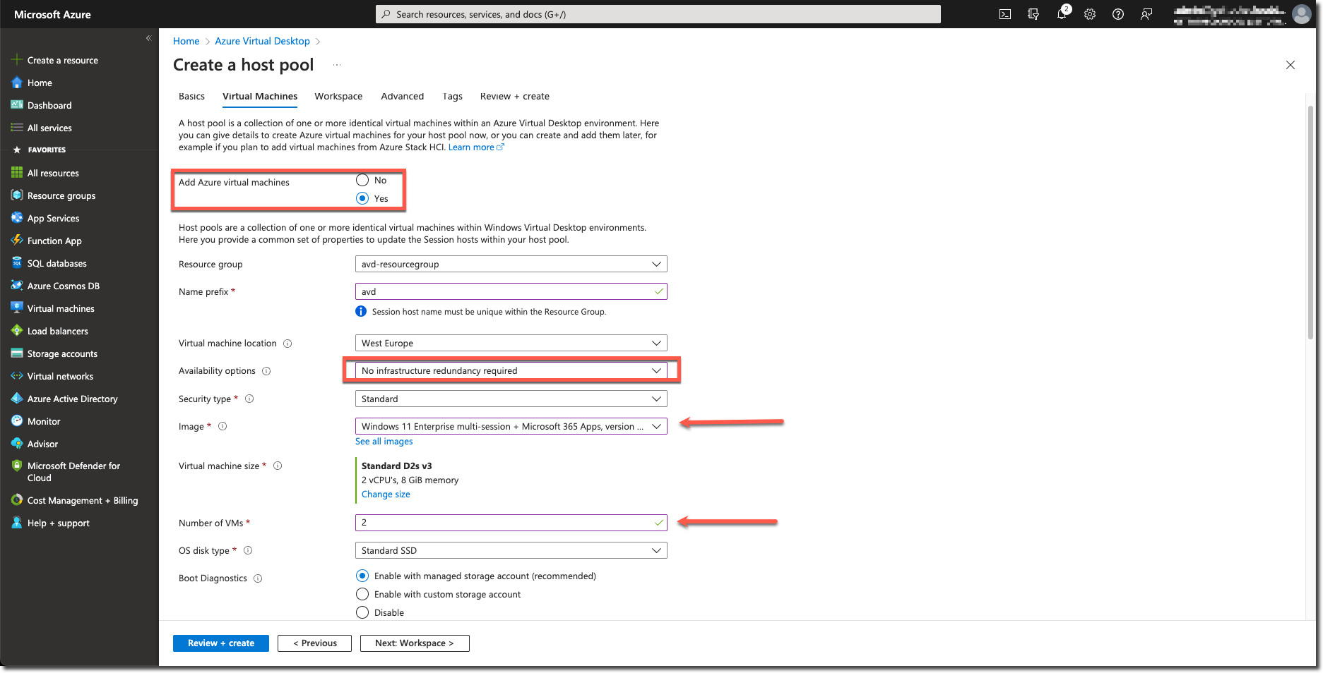Click the Name prefix input field
Screen dimensions: 1323x673
509,291
